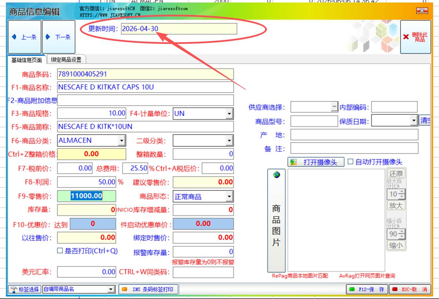Click the 整箱数量 field
Viewport: 439px width, 299px height.
[x=203, y=154]
